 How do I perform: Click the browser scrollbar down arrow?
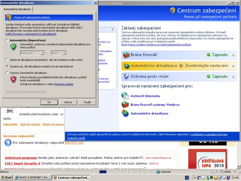pyautogui.click(x=238, y=167)
